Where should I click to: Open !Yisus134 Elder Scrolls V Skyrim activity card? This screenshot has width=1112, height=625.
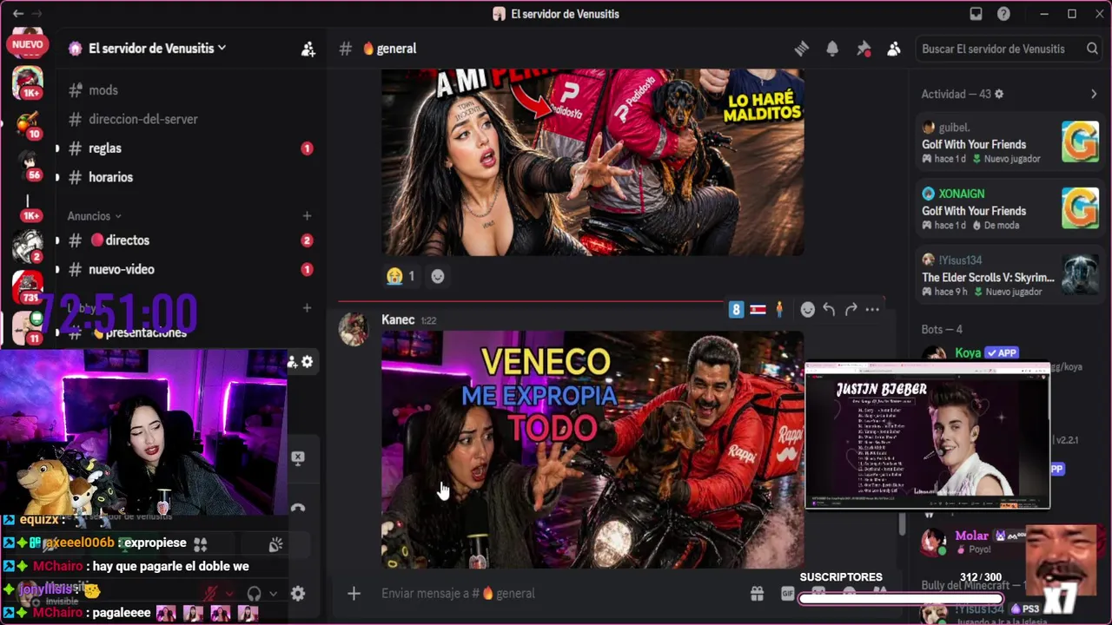1009,275
